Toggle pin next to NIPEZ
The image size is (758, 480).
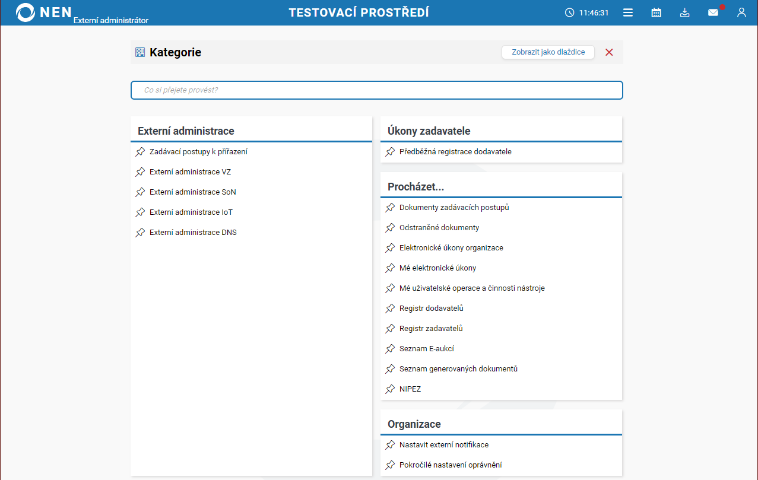coord(390,389)
